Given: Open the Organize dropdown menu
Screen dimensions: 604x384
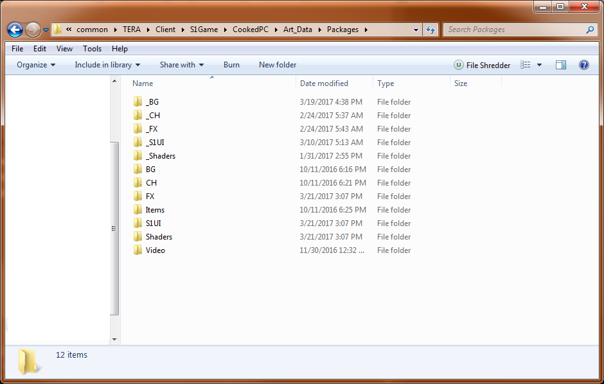Looking at the screenshot, I should click(x=36, y=65).
